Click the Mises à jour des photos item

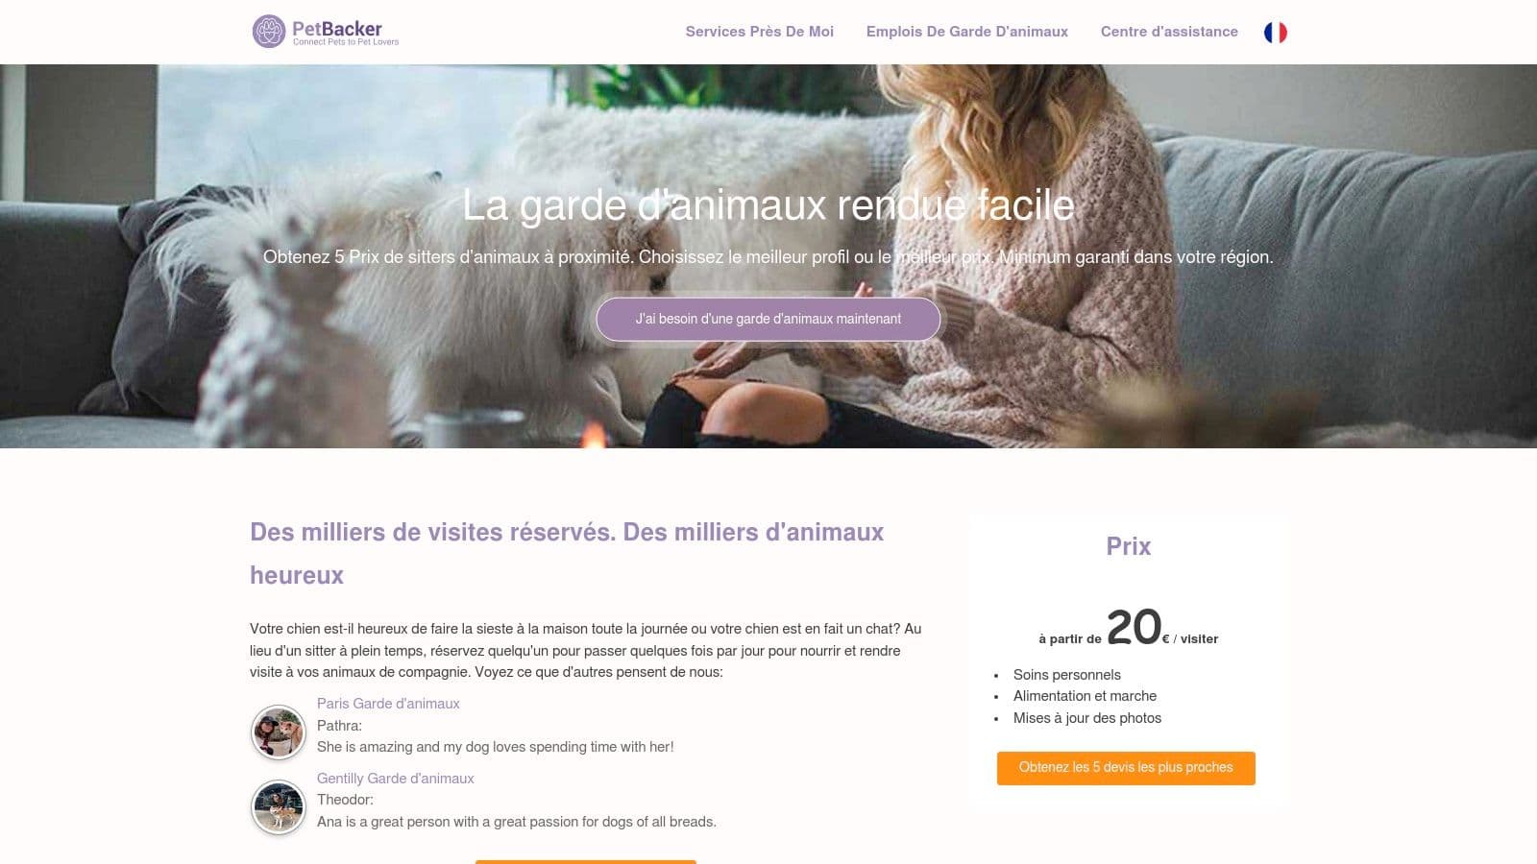tap(1086, 718)
